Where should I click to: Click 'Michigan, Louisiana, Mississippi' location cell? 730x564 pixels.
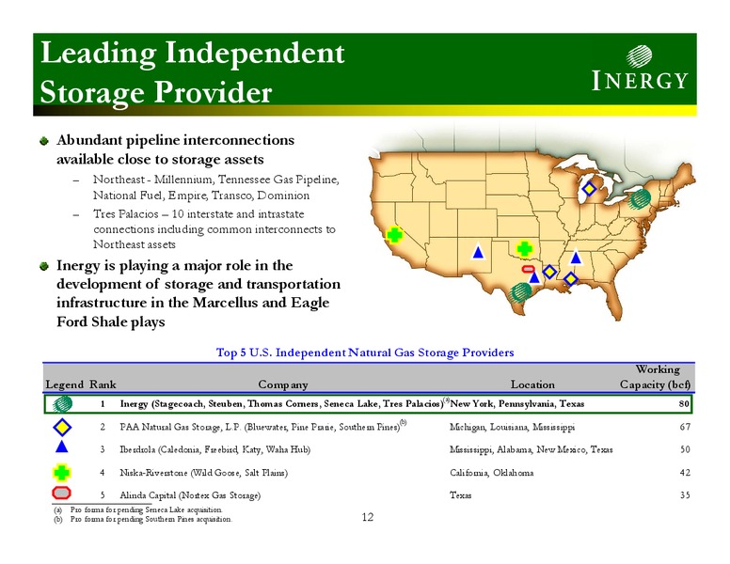tap(512, 427)
